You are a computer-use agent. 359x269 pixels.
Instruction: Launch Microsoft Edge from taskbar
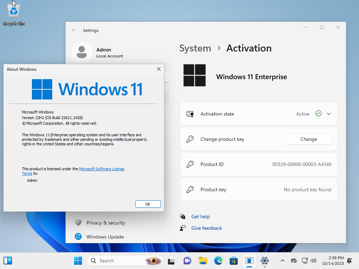point(218,261)
